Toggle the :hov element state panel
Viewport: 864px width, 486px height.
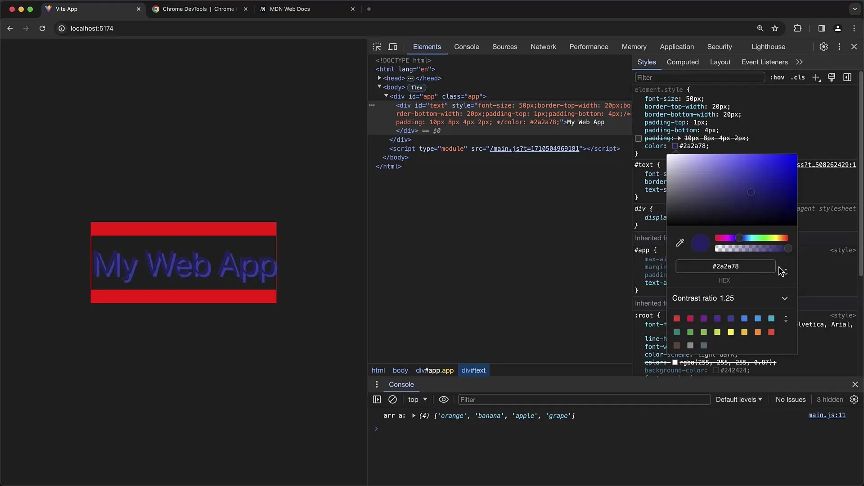(777, 77)
